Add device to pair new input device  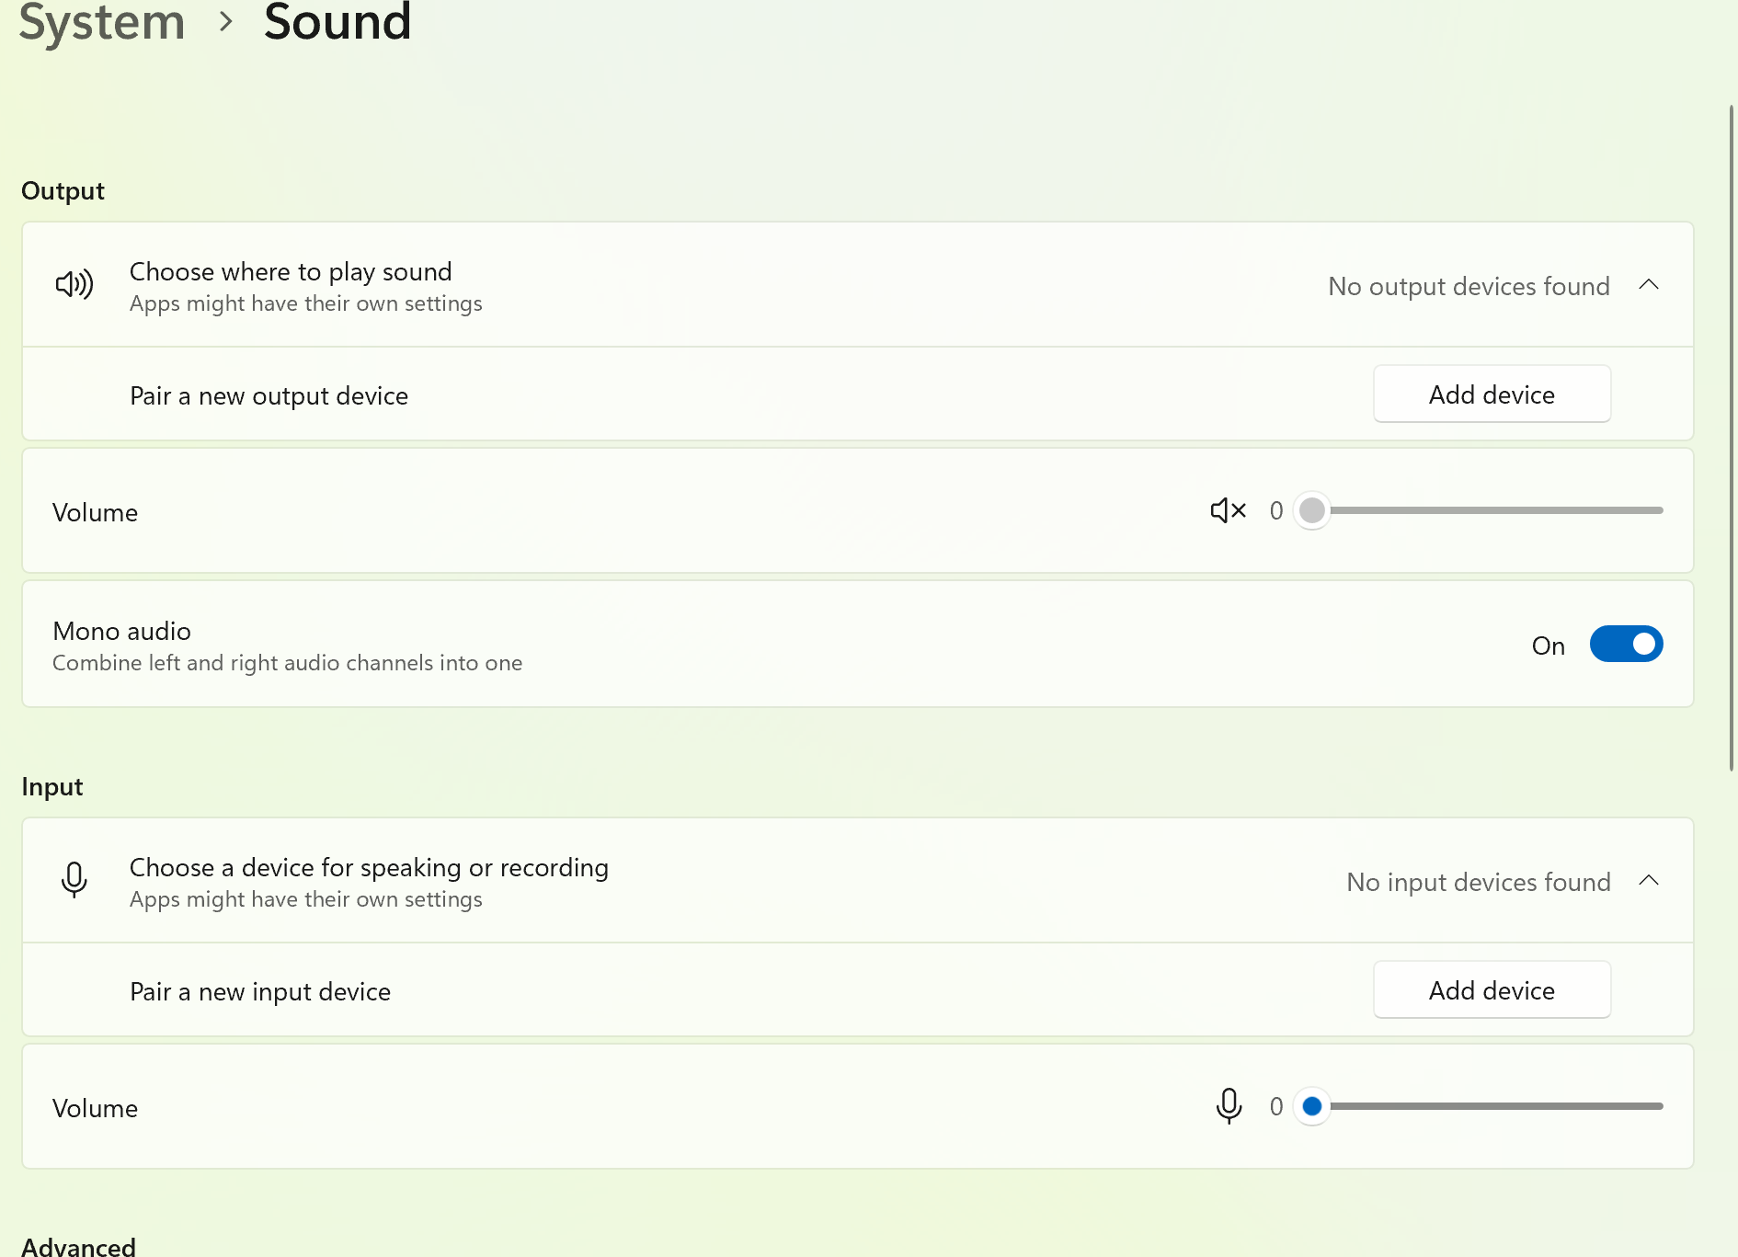1492,990
